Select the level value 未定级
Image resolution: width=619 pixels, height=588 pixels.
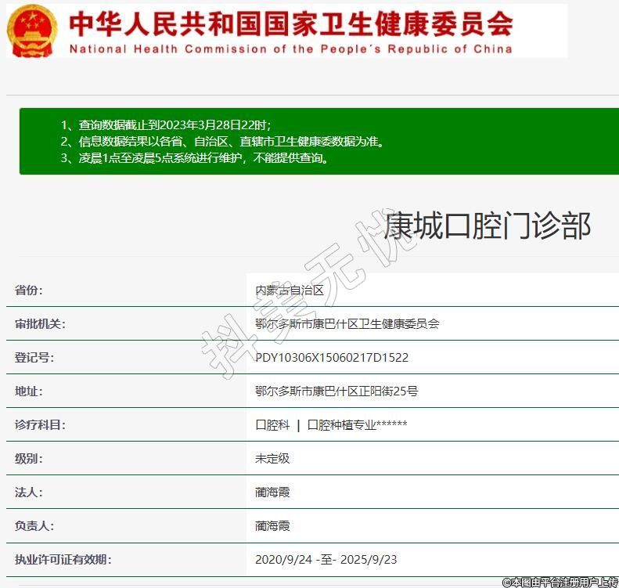point(272,459)
